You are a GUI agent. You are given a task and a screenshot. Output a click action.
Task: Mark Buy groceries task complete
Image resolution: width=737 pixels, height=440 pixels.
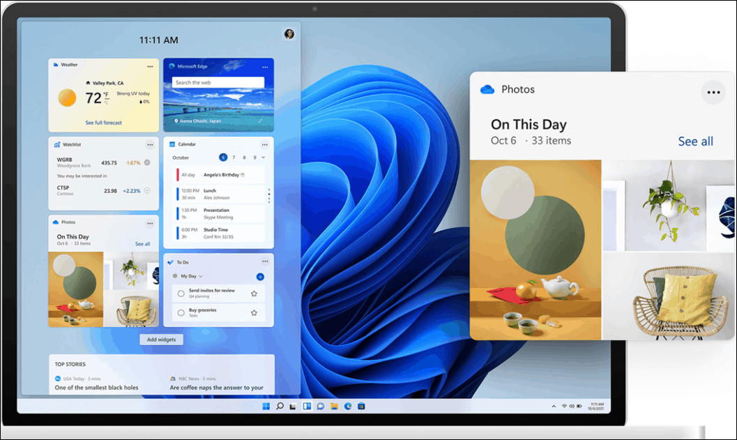click(x=181, y=312)
